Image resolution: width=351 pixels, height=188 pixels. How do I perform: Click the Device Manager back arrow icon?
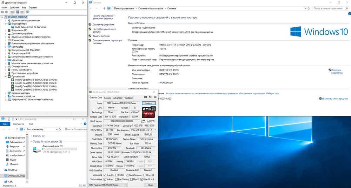coord(2,12)
